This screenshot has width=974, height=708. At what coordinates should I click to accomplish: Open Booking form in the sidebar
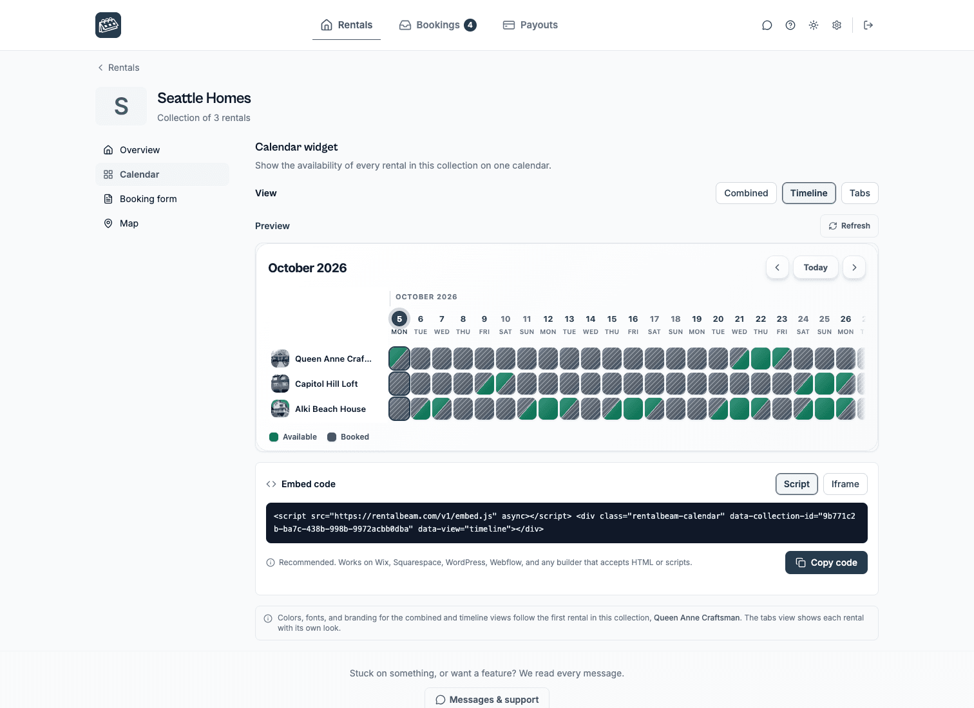(x=162, y=199)
